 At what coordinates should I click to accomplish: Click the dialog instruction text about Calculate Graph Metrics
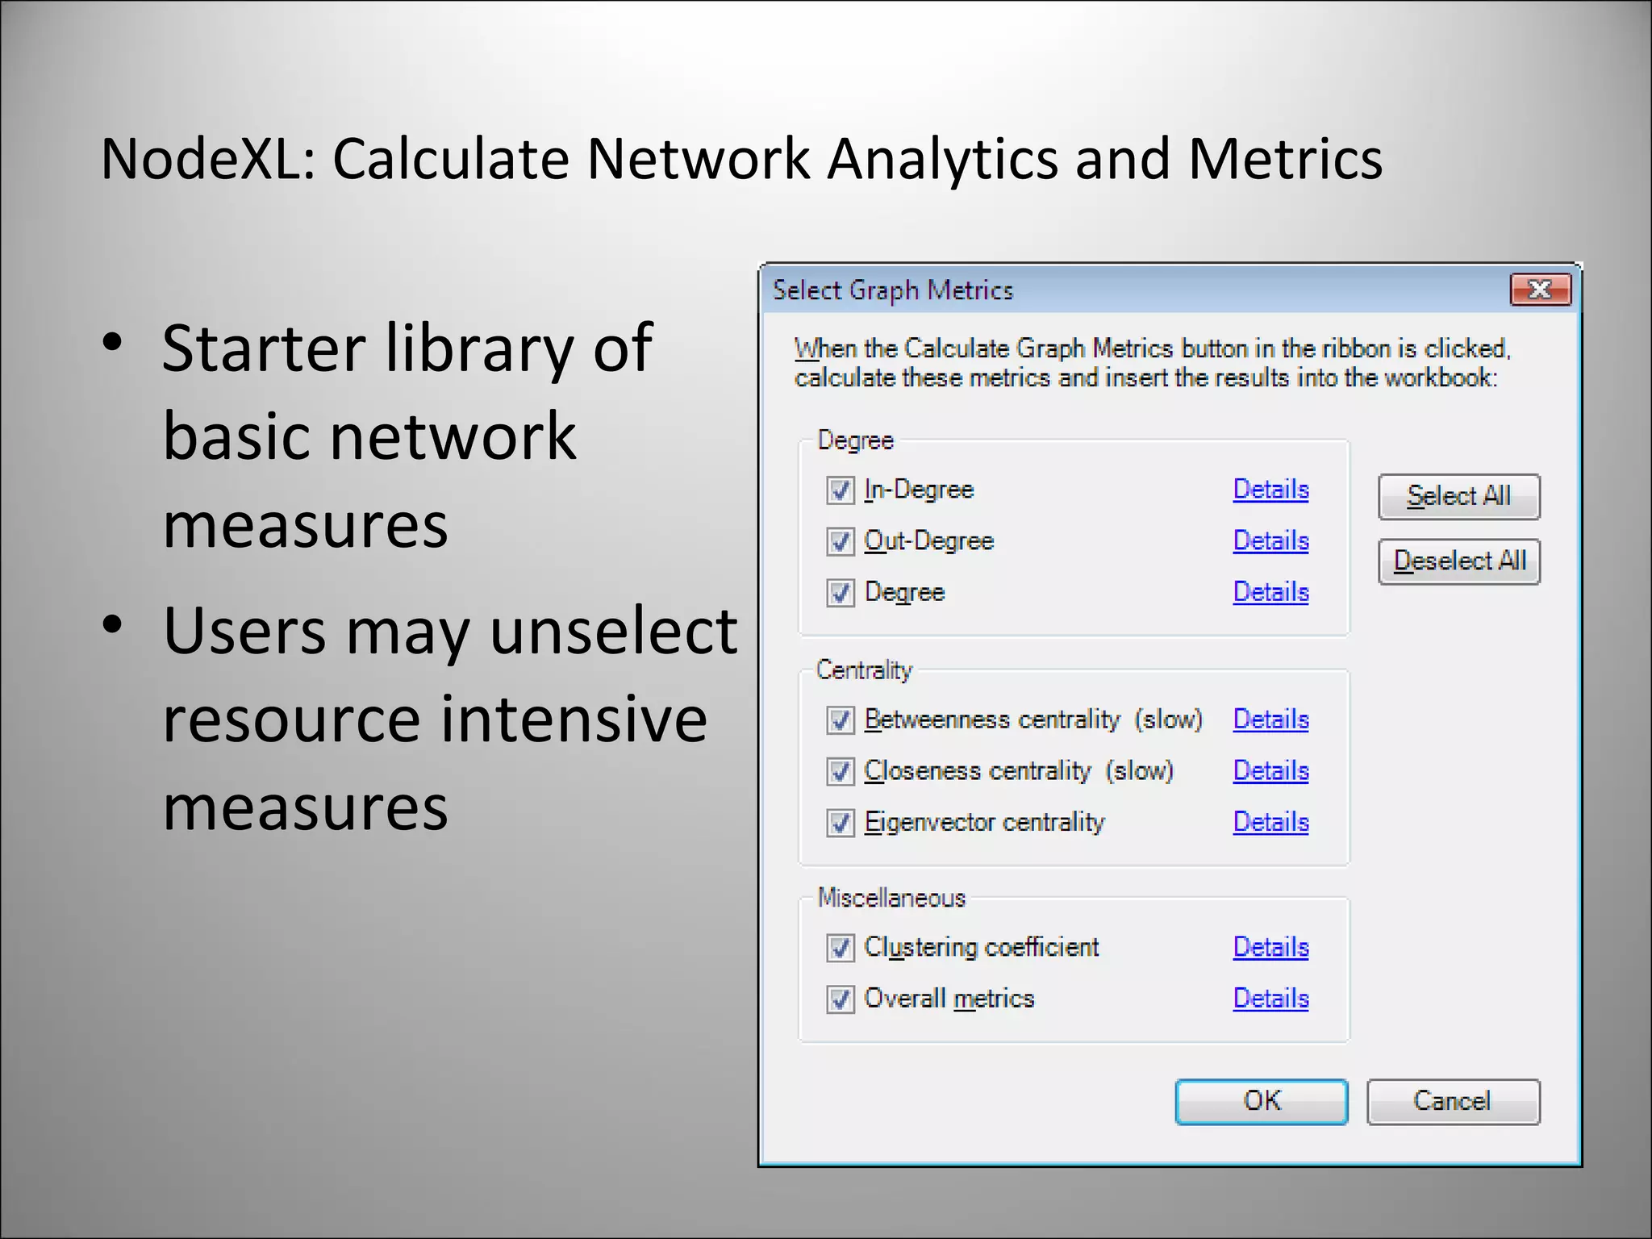pos(1152,363)
